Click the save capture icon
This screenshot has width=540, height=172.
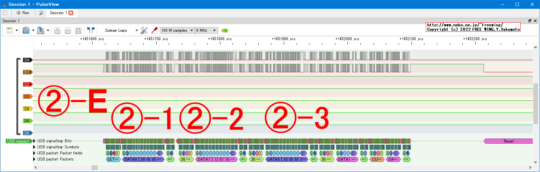[x=40, y=30]
